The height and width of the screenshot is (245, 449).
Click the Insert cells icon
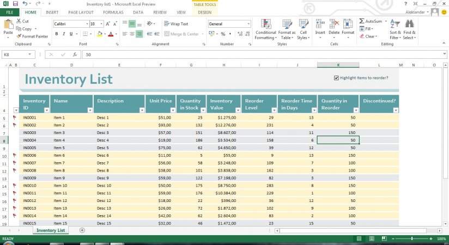point(320,24)
